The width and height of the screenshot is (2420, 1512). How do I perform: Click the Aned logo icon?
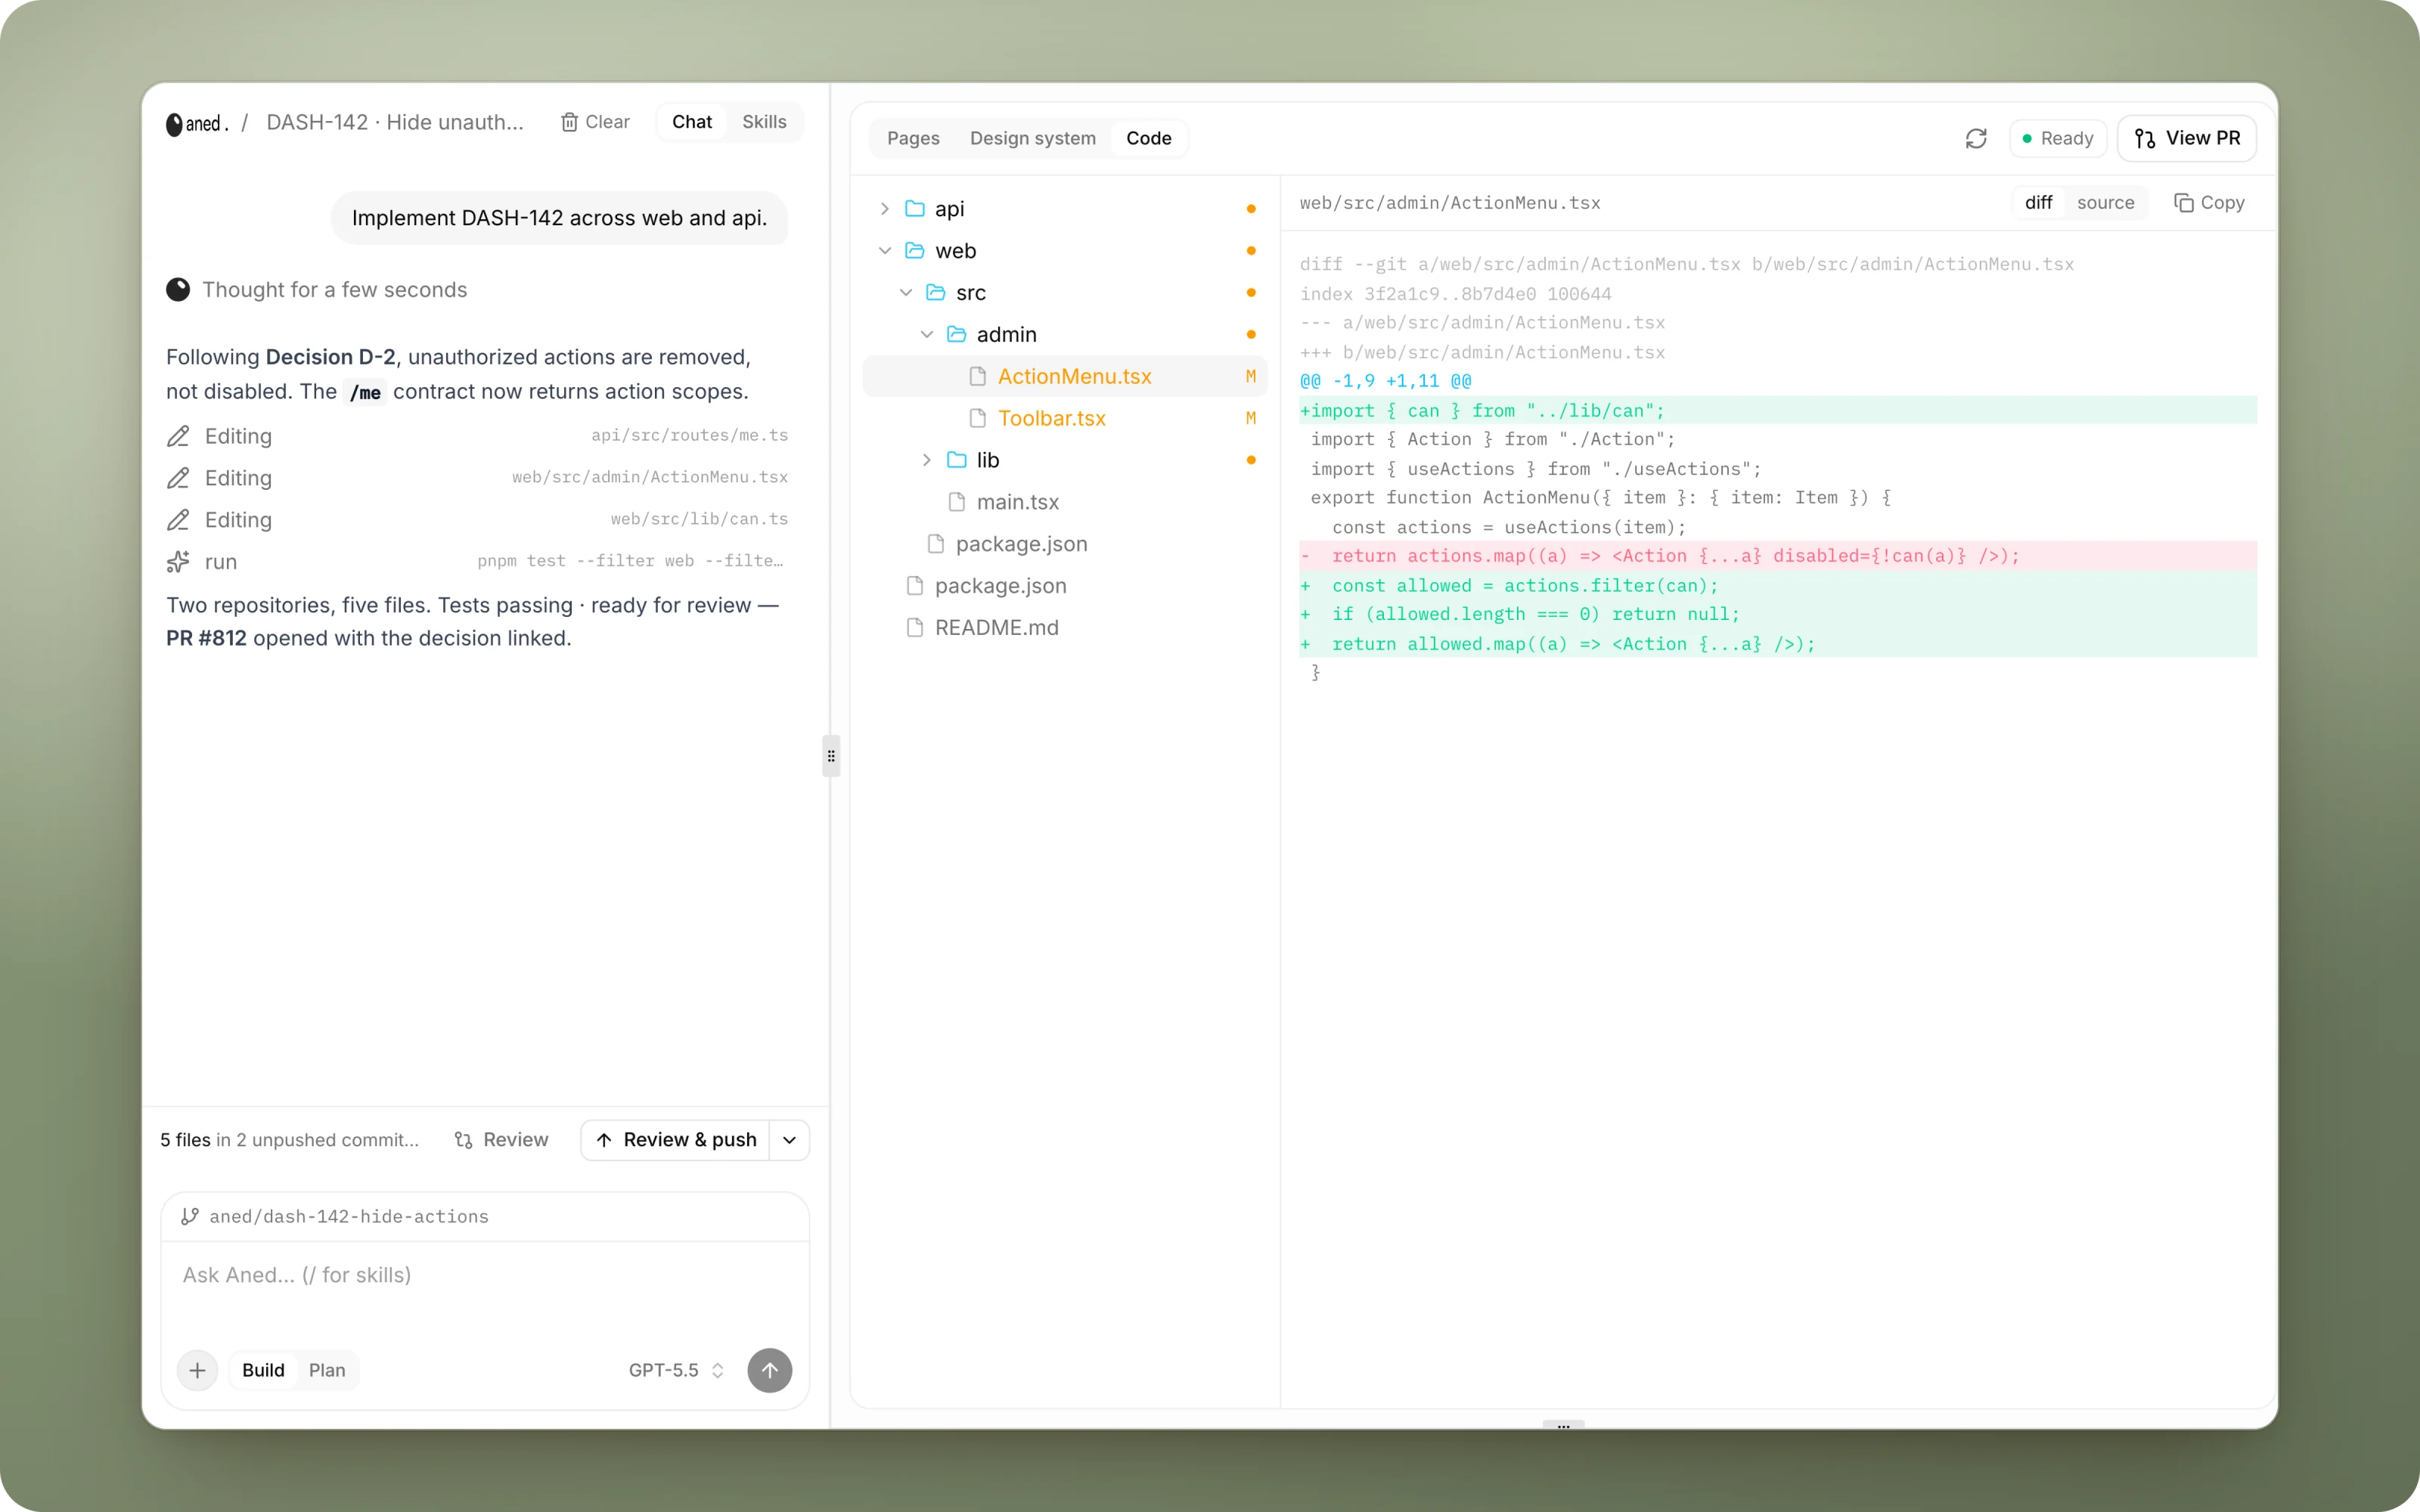tap(174, 123)
